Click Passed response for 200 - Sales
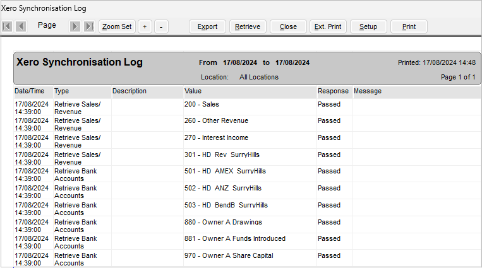 329,105
